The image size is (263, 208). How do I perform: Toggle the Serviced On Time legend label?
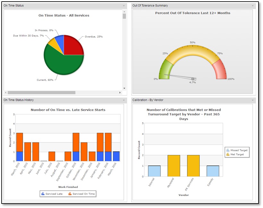tap(84, 194)
